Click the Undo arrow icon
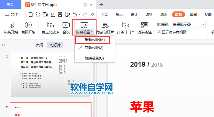Image resolution: width=214 pixels, height=117 pixels. (x=75, y=14)
